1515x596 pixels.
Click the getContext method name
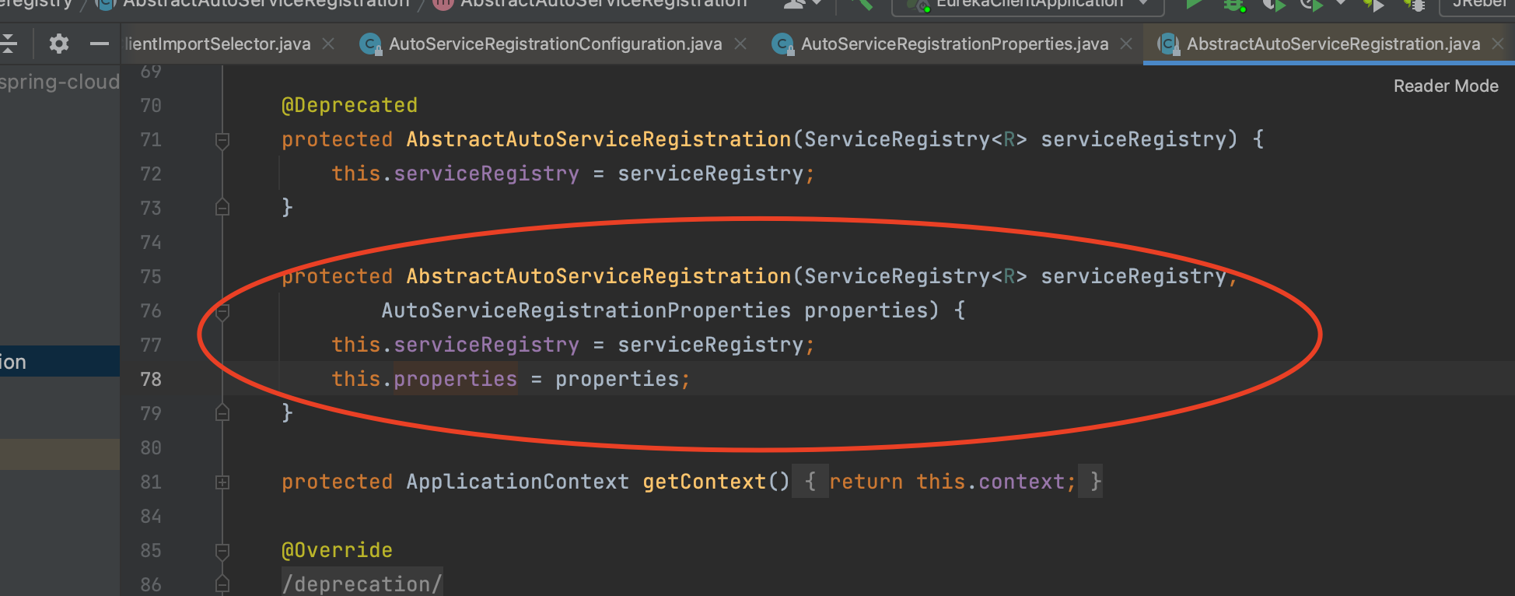click(x=704, y=482)
